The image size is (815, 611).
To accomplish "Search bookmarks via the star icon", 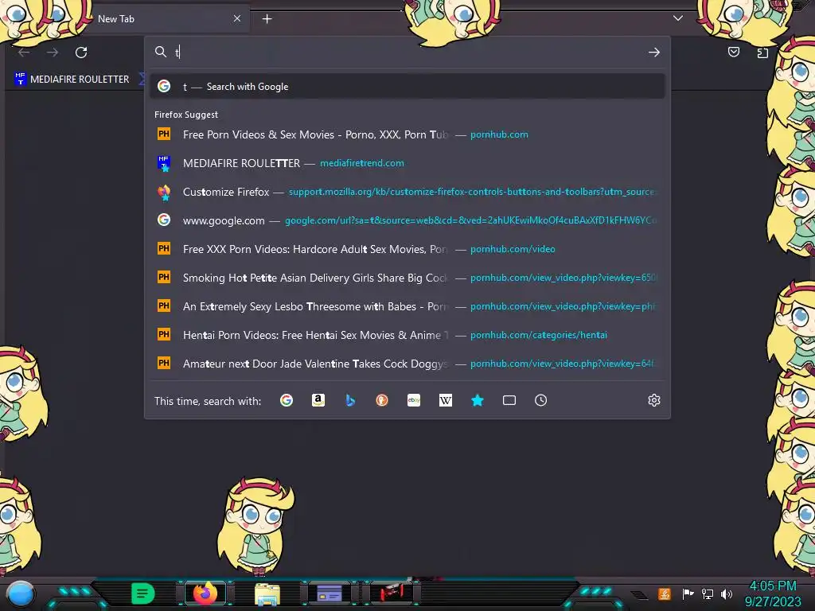I will [x=478, y=400].
